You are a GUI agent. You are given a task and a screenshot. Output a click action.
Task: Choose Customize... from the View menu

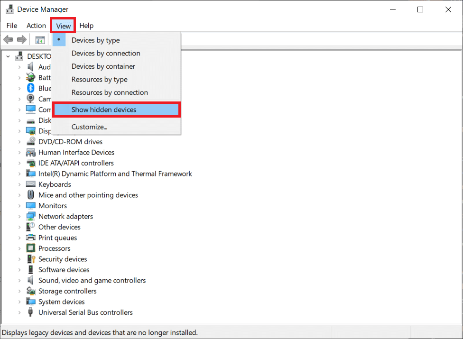tap(89, 127)
